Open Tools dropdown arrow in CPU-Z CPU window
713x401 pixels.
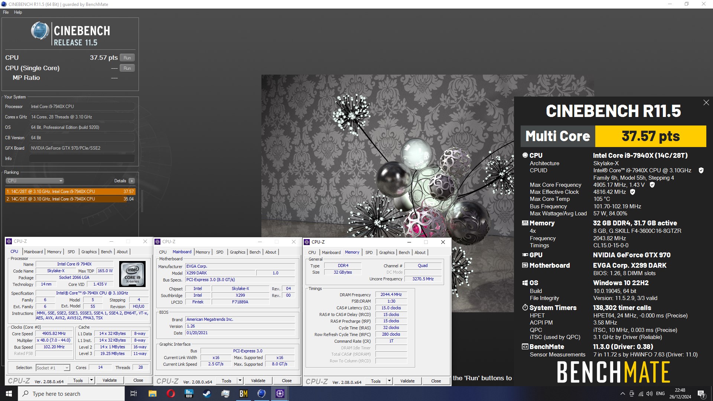tap(91, 380)
